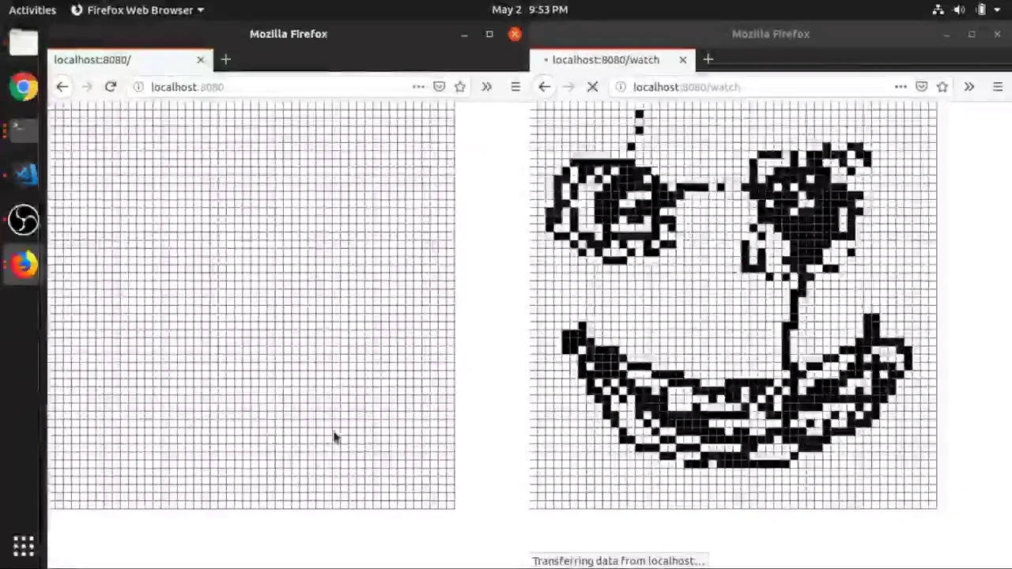Go back in right Firefox window
1012x569 pixels.
[x=544, y=87]
